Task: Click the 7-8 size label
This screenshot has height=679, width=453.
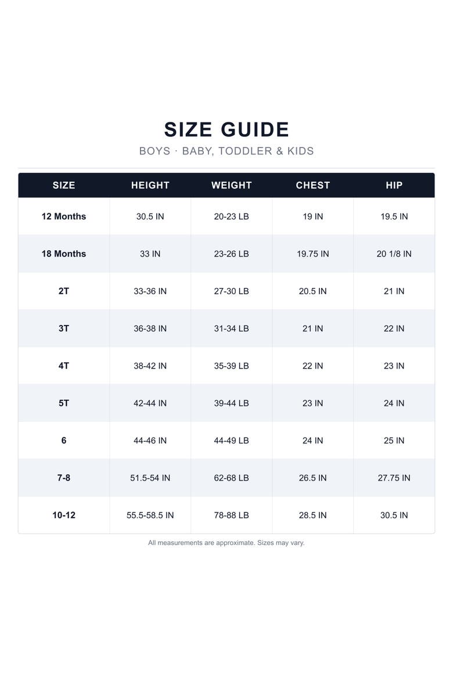Action: pyautogui.click(x=64, y=478)
